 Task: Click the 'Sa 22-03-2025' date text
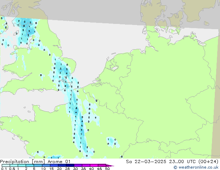pyautogui.click(x=146, y=162)
